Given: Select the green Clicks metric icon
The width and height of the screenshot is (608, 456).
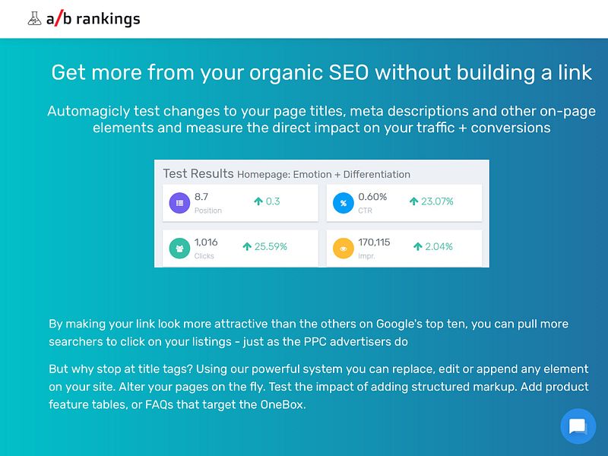Looking at the screenshot, I should (x=180, y=248).
